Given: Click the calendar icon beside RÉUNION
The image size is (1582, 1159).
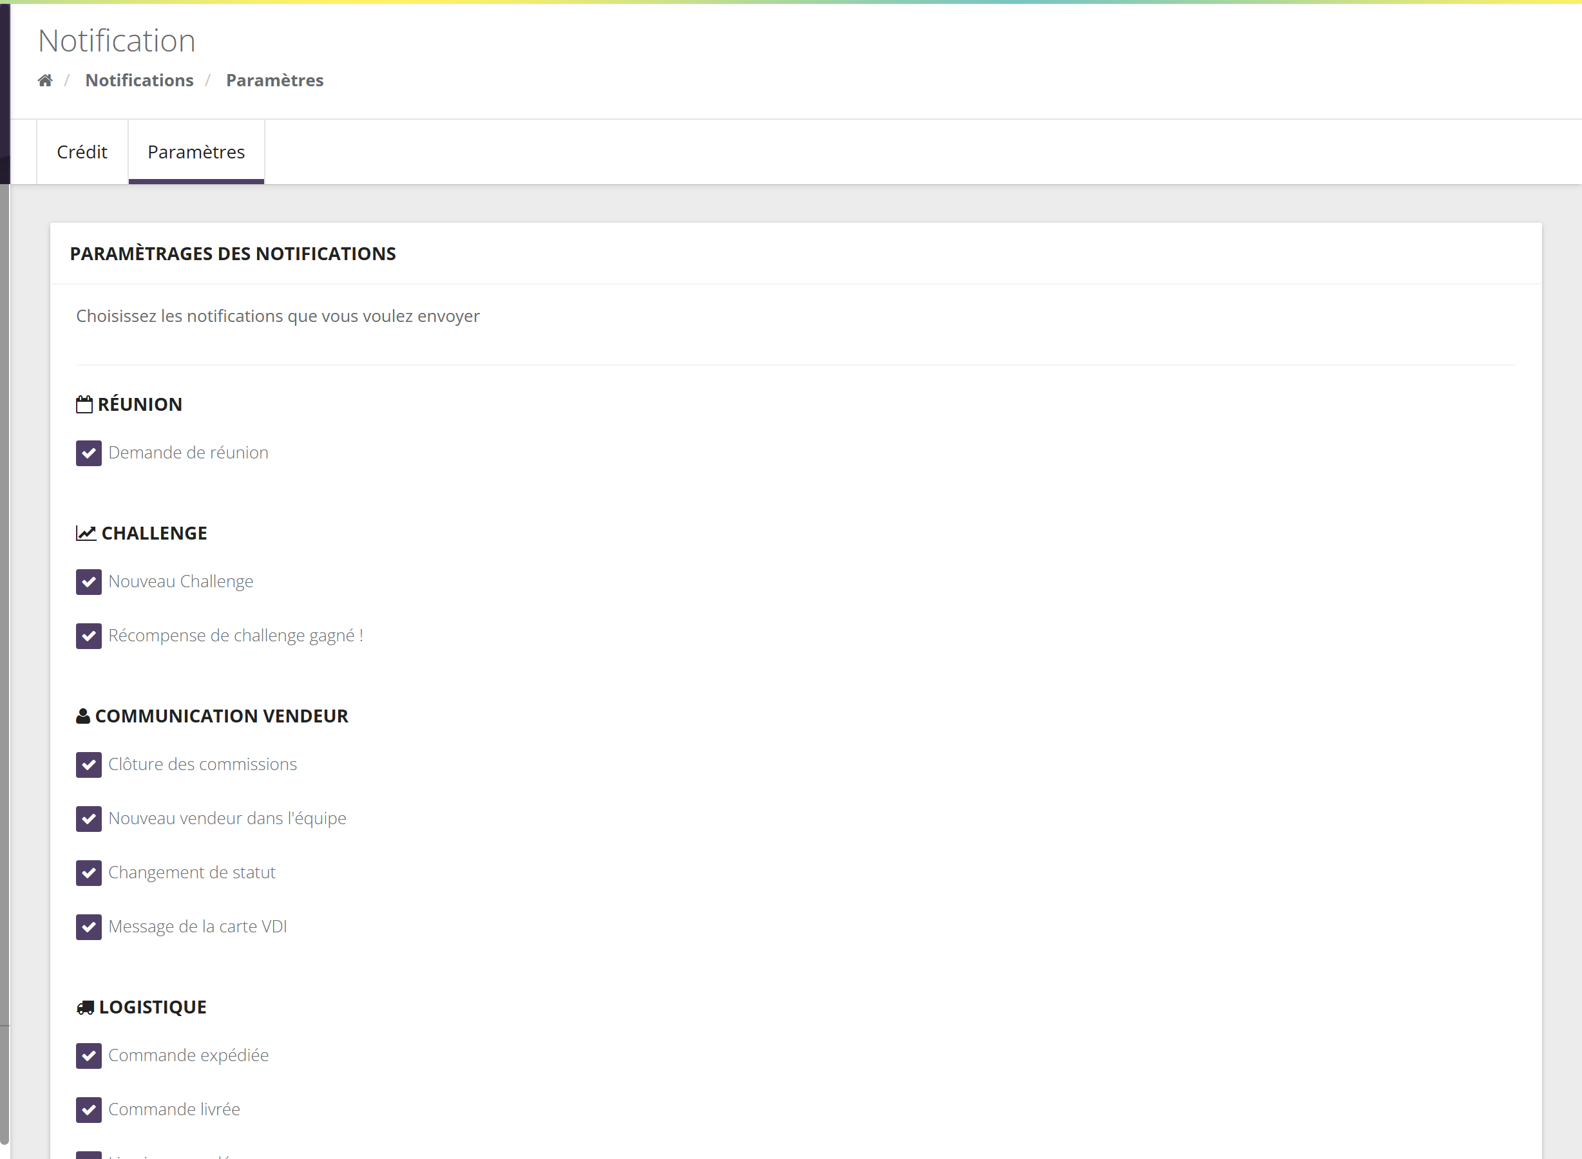Looking at the screenshot, I should pyautogui.click(x=84, y=404).
